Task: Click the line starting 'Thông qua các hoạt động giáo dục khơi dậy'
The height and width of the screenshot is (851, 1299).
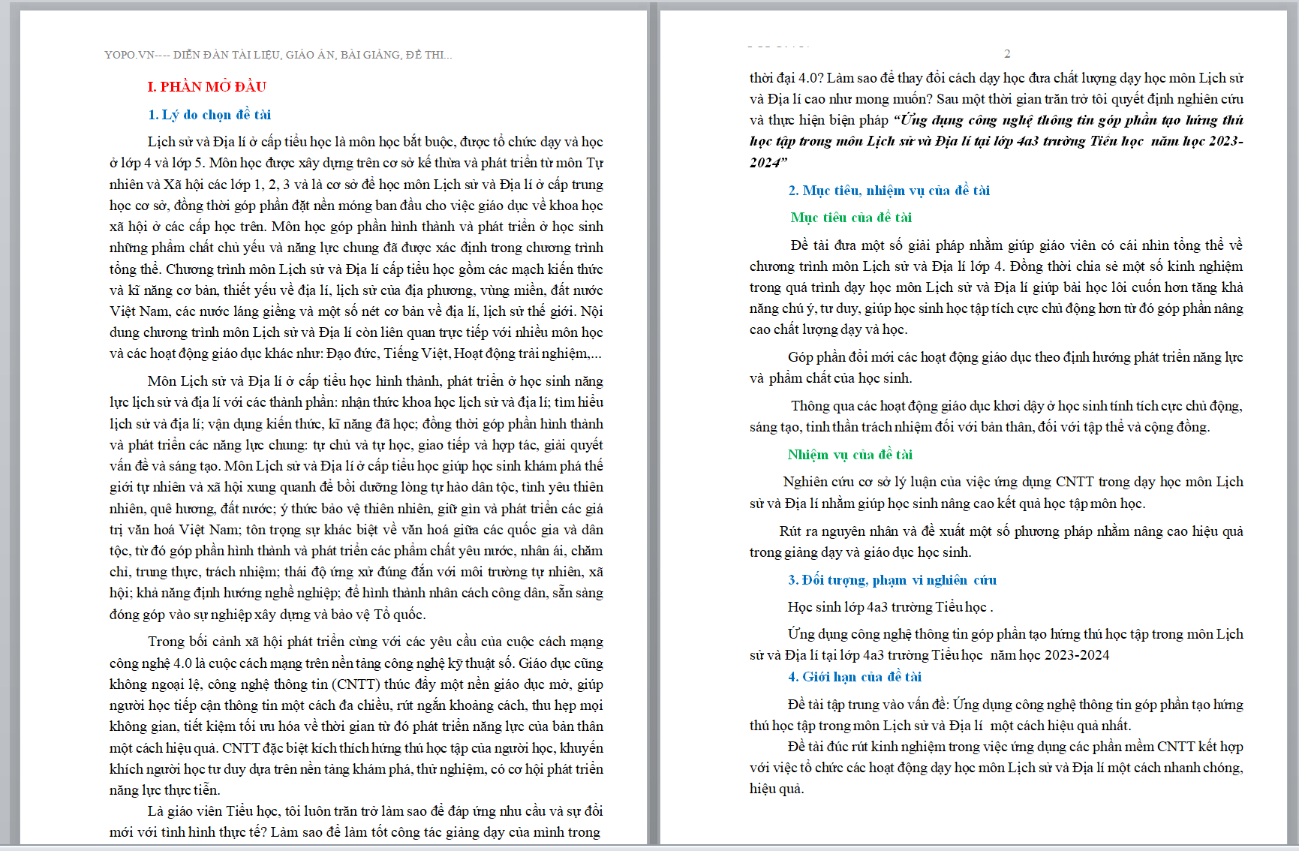Action: point(1017,406)
